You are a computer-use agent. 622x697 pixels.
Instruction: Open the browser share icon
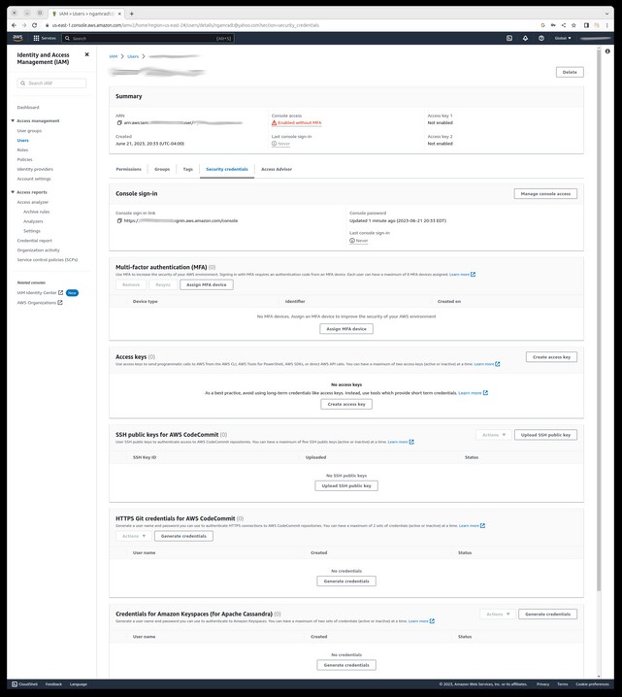click(x=564, y=25)
